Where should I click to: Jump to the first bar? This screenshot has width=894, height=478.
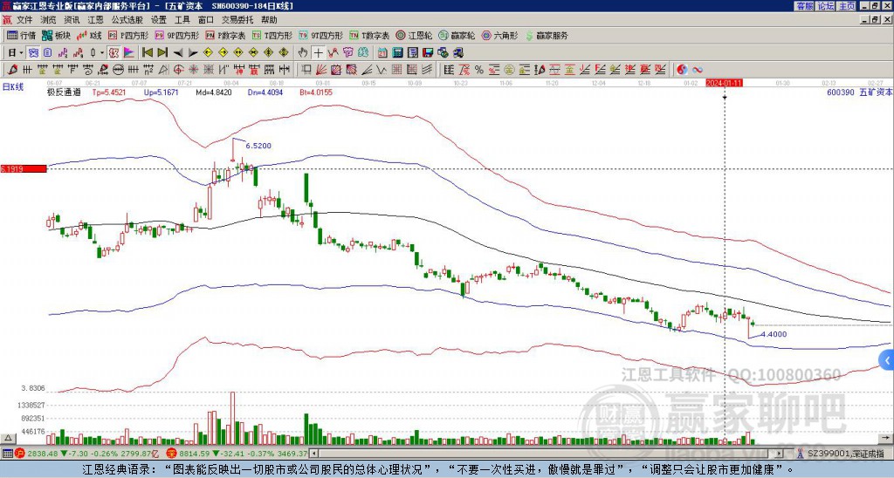[147, 53]
